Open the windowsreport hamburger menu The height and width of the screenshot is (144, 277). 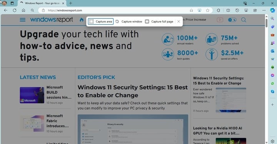click(x=22, y=20)
